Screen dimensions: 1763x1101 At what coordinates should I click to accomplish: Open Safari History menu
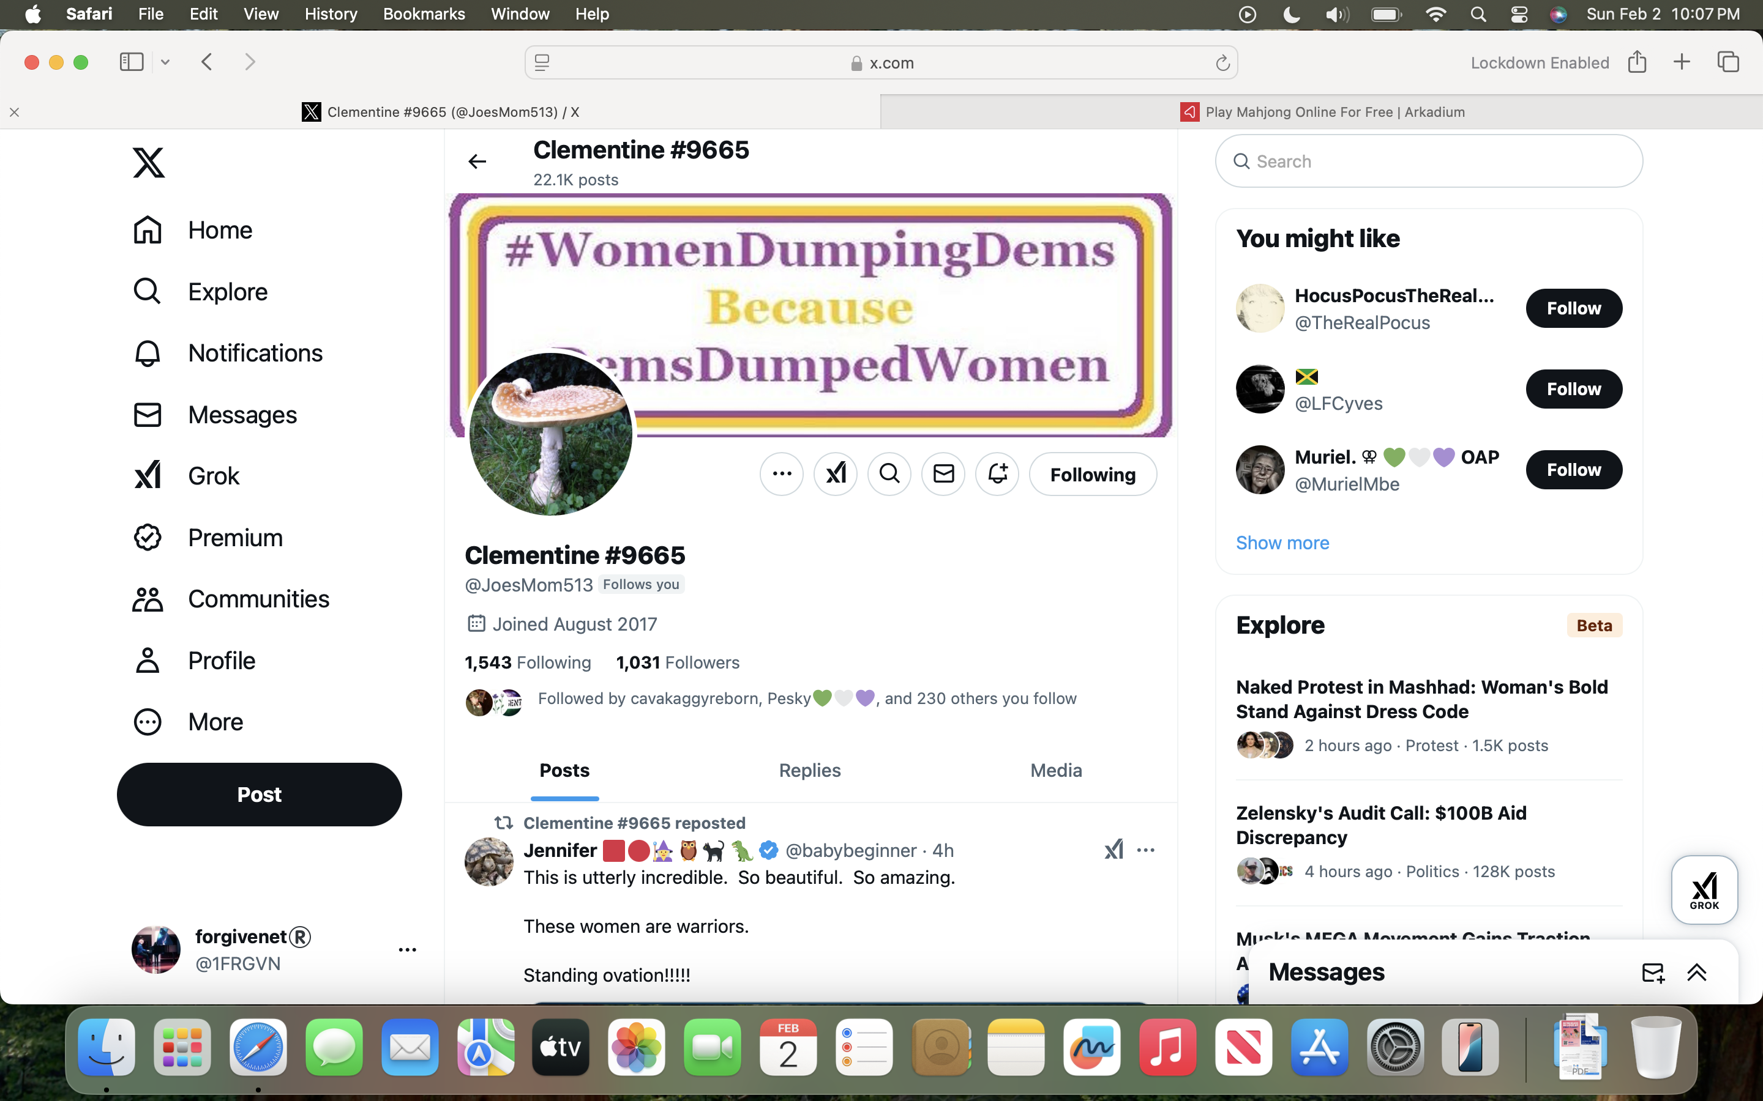331,15
